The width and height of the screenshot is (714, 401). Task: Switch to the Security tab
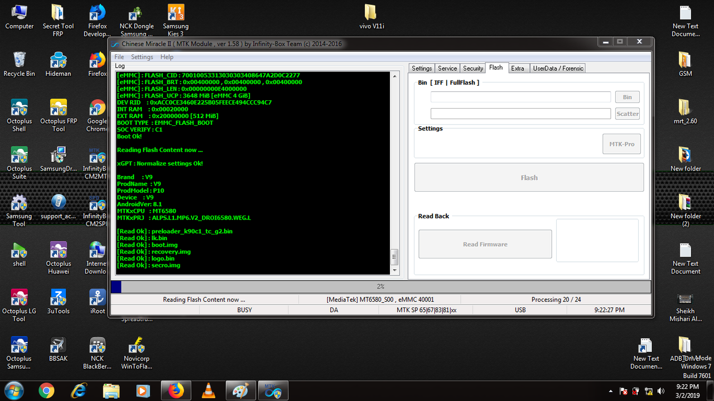tap(473, 69)
